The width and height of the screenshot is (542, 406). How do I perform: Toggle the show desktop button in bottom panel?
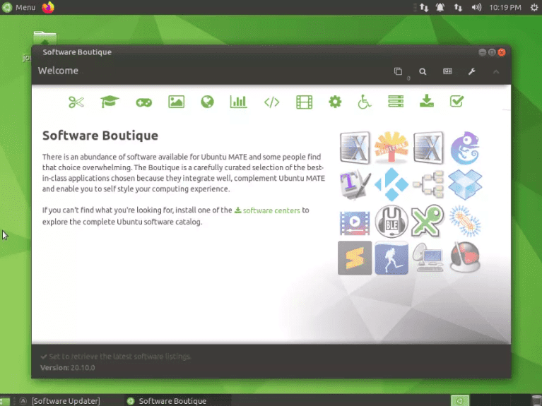point(5,402)
